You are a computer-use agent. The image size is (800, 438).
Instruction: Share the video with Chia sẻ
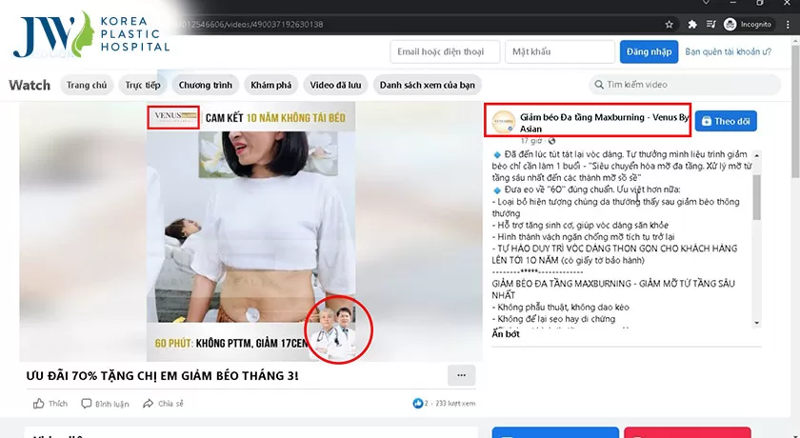[x=163, y=404]
